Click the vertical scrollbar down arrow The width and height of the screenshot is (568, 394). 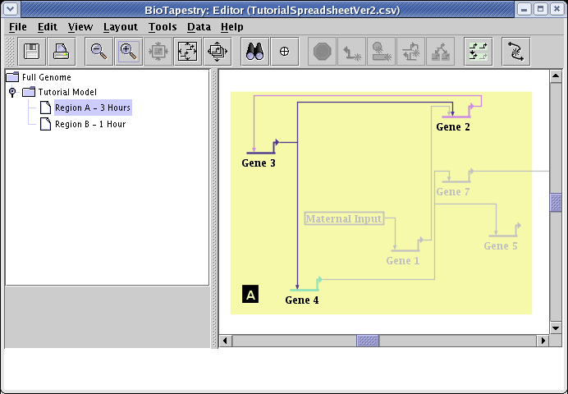click(556, 326)
